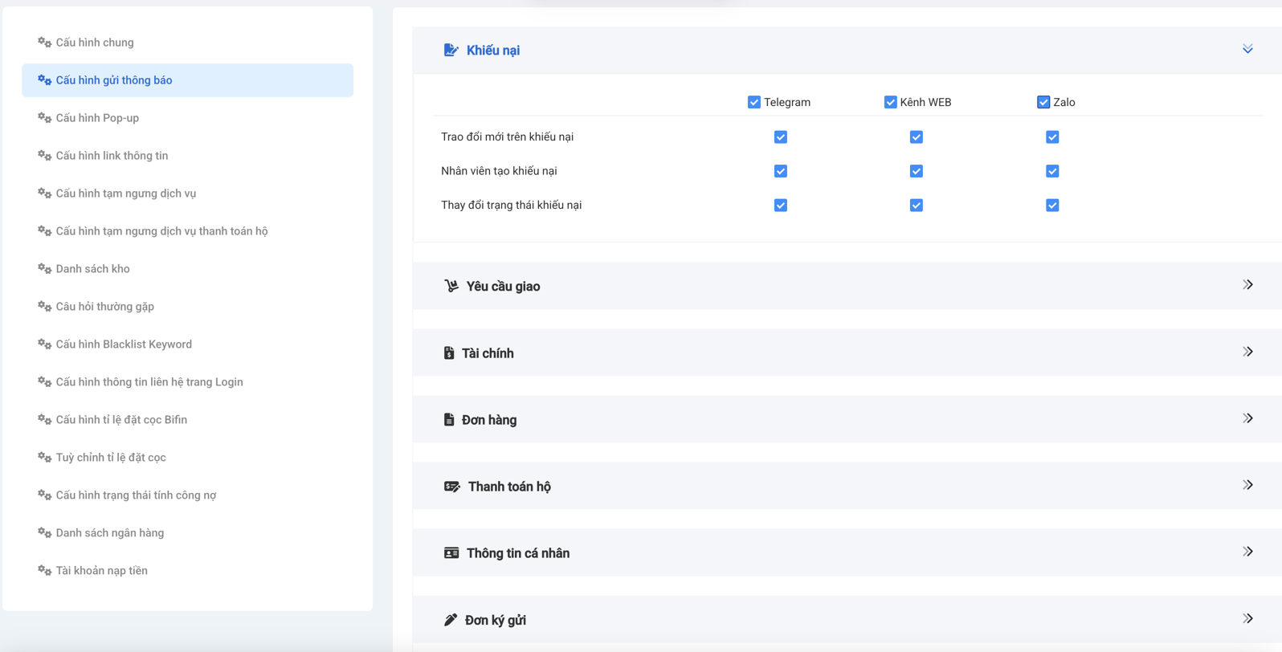Disable Telegram for Trao đổi mới trên khiếu nại
The height and width of the screenshot is (652, 1282).
[x=780, y=137]
